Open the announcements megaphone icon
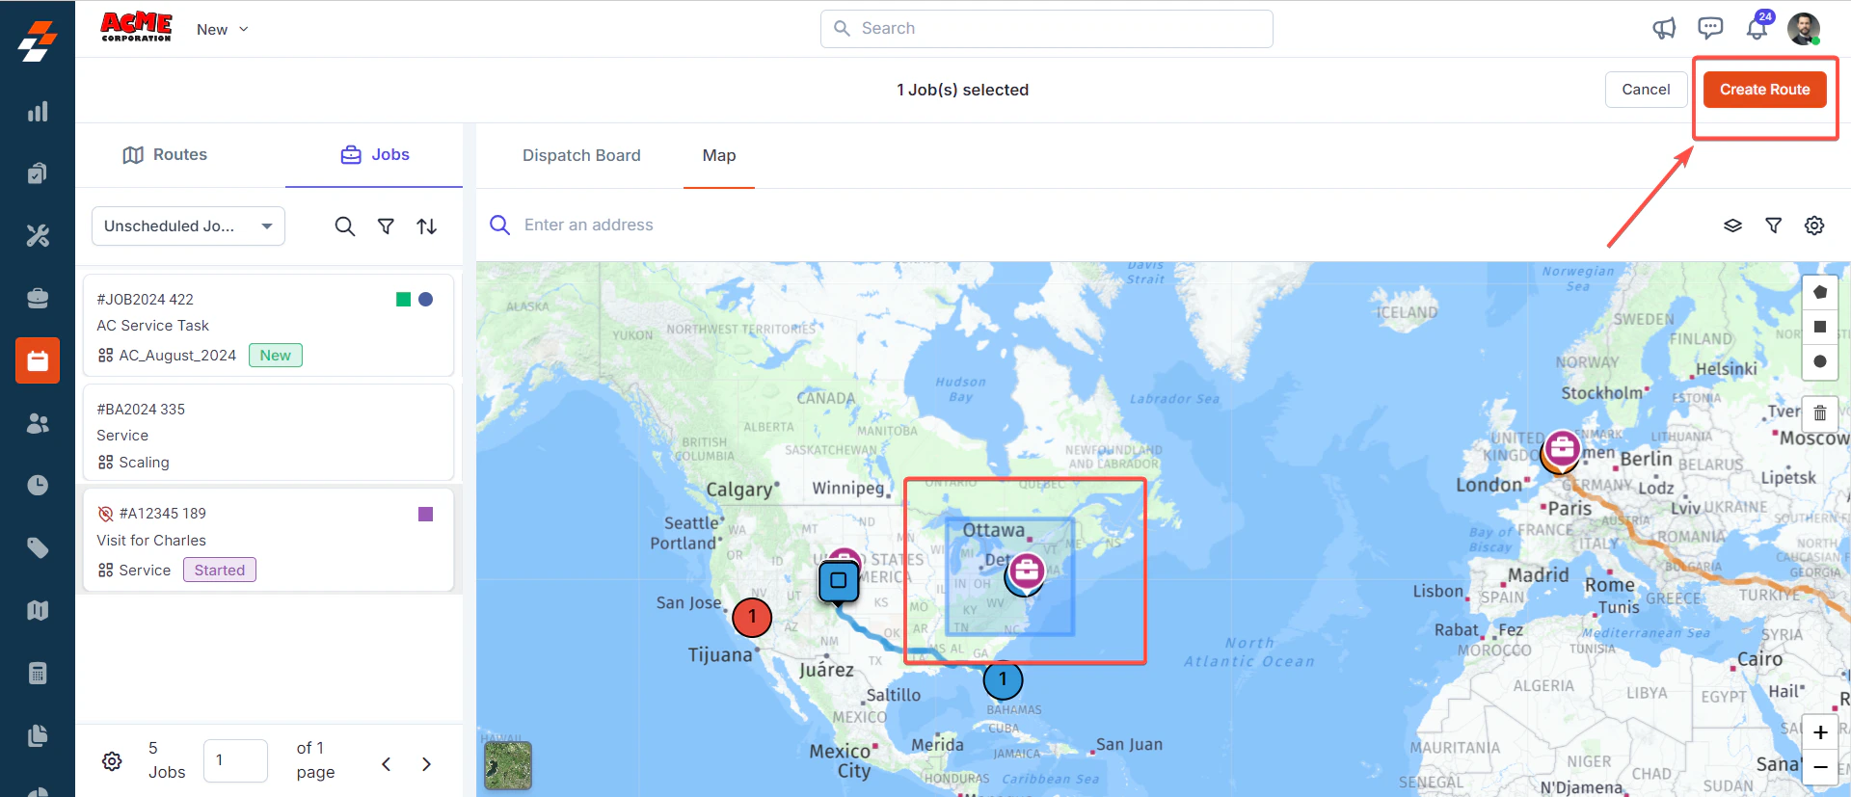The height and width of the screenshot is (797, 1851). pos(1664,29)
